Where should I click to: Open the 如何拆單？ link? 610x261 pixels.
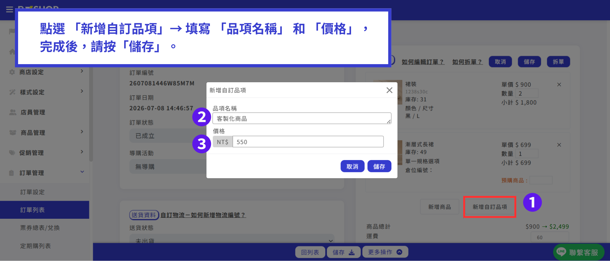point(467,62)
